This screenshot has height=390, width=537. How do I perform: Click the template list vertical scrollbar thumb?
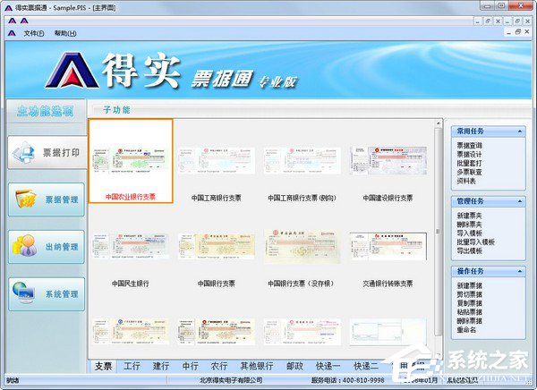[439, 232]
